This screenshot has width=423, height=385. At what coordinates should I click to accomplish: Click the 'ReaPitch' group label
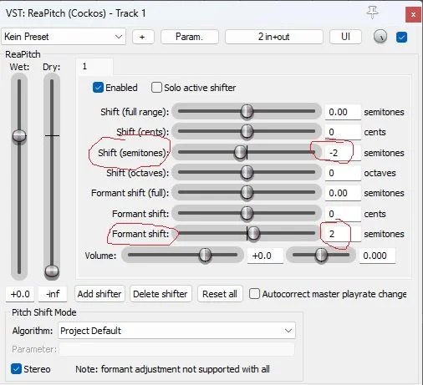(23, 54)
